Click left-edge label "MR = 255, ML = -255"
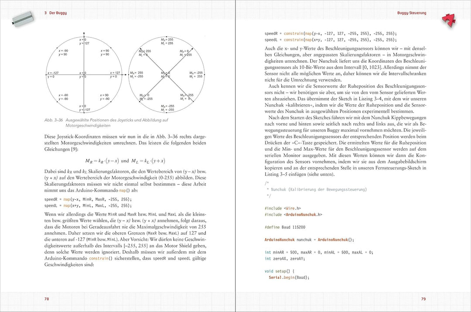471x312 pixels. tap(137, 75)
